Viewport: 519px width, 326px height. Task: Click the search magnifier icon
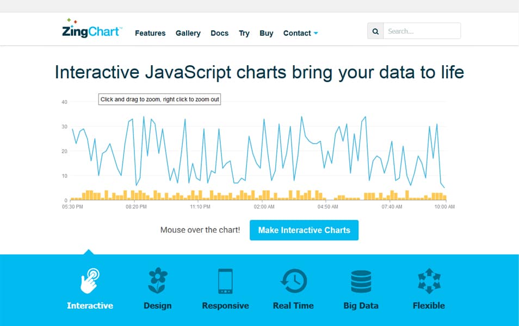pos(375,31)
